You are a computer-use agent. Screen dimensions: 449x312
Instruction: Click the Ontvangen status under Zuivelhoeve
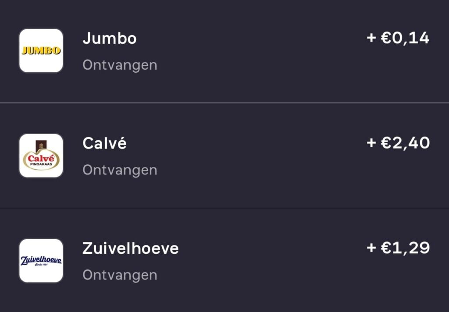click(120, 275)
